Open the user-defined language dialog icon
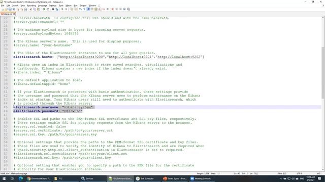 [x=92, y=9]
